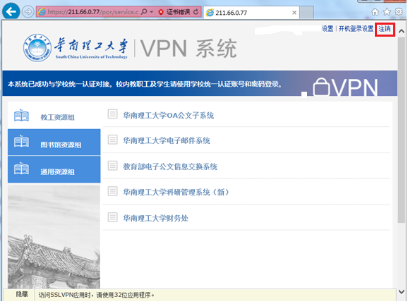Select the 通用资源组 tab

click(54, 169)
